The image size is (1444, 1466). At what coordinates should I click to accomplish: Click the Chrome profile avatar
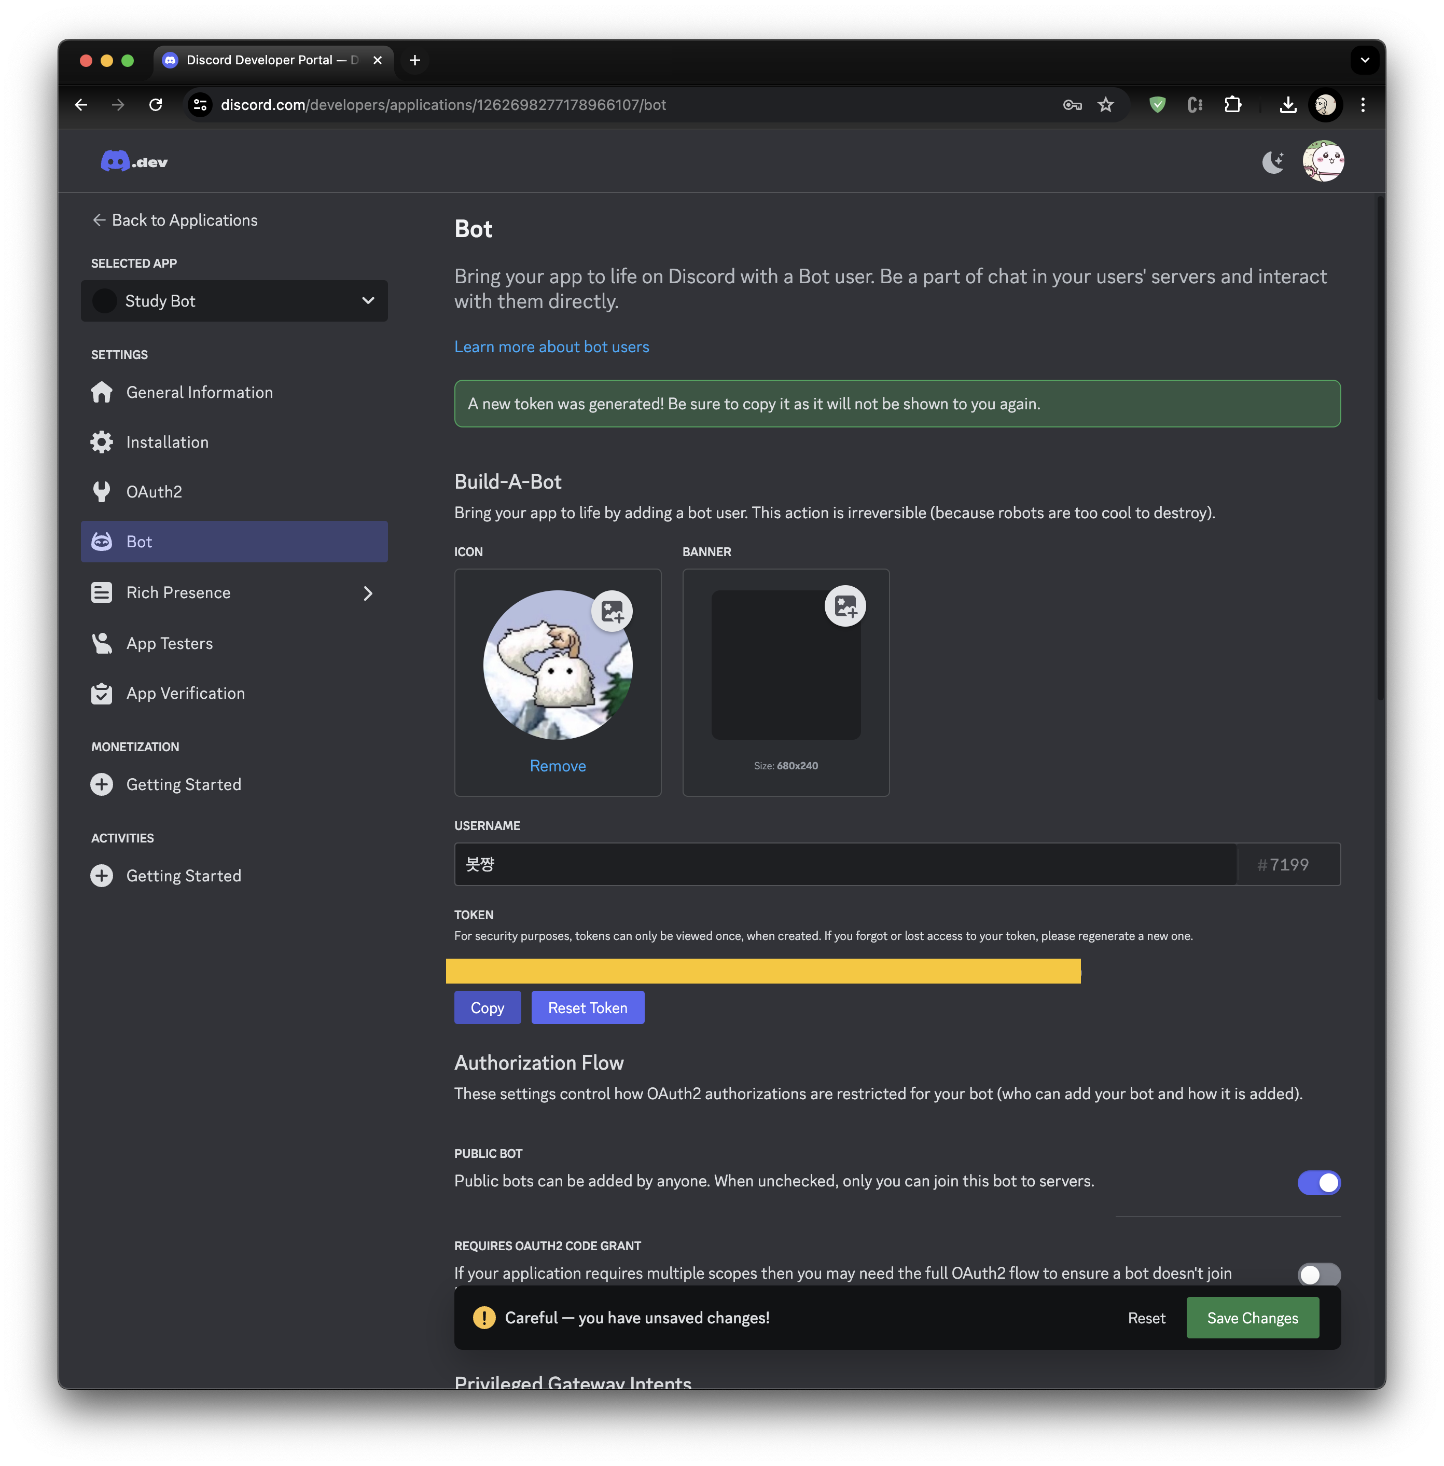click(x=1326, y=105)
